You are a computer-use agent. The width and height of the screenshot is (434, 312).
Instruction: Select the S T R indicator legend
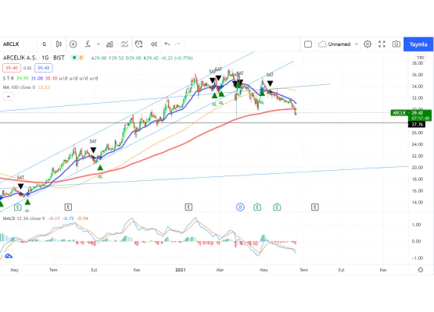[9, 79]
